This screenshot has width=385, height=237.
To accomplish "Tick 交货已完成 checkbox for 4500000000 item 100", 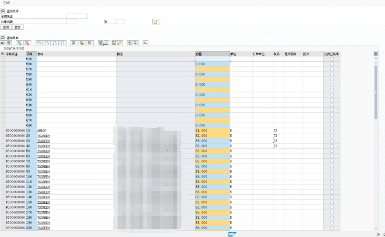I will [332, 176].
